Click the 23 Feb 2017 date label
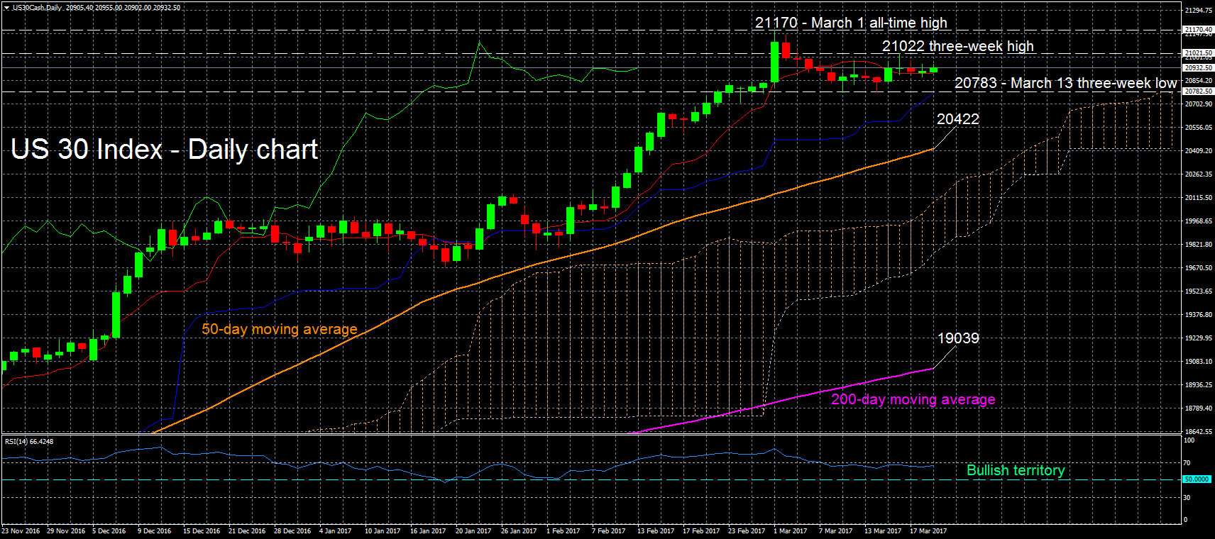 747,531
